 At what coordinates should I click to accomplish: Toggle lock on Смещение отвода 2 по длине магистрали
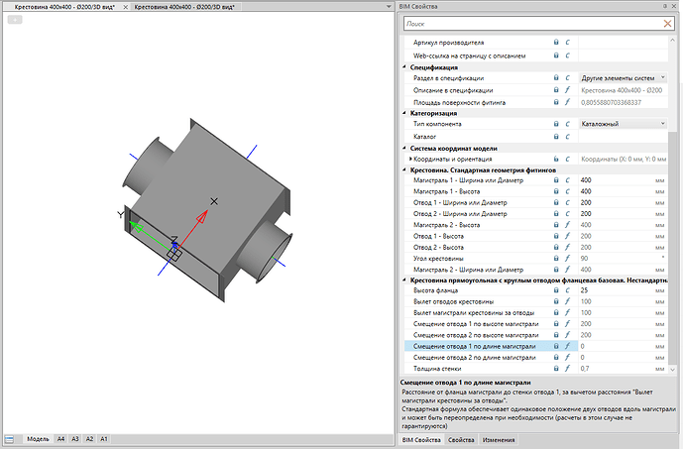point(556,357)
